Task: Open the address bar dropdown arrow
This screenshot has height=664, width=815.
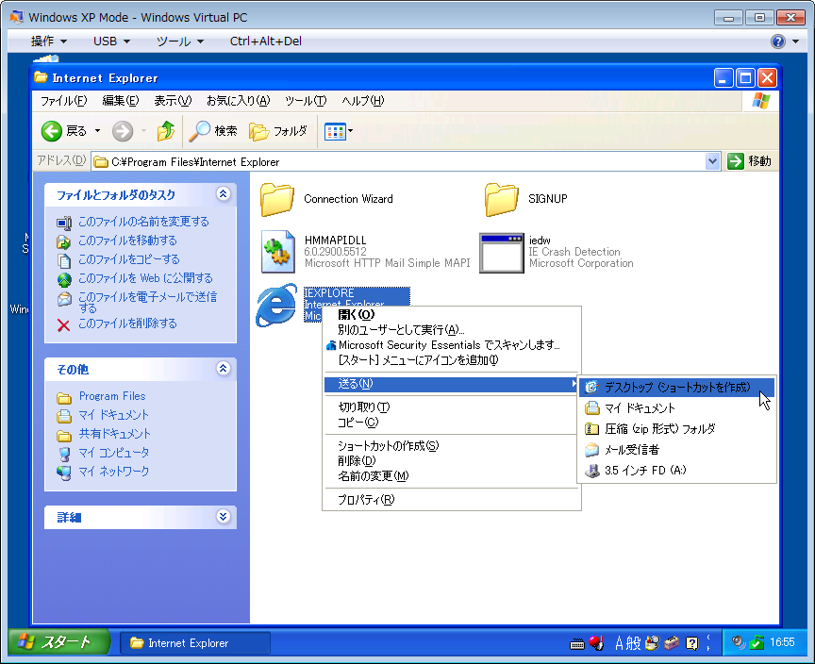Action: (x=712, y=161)
